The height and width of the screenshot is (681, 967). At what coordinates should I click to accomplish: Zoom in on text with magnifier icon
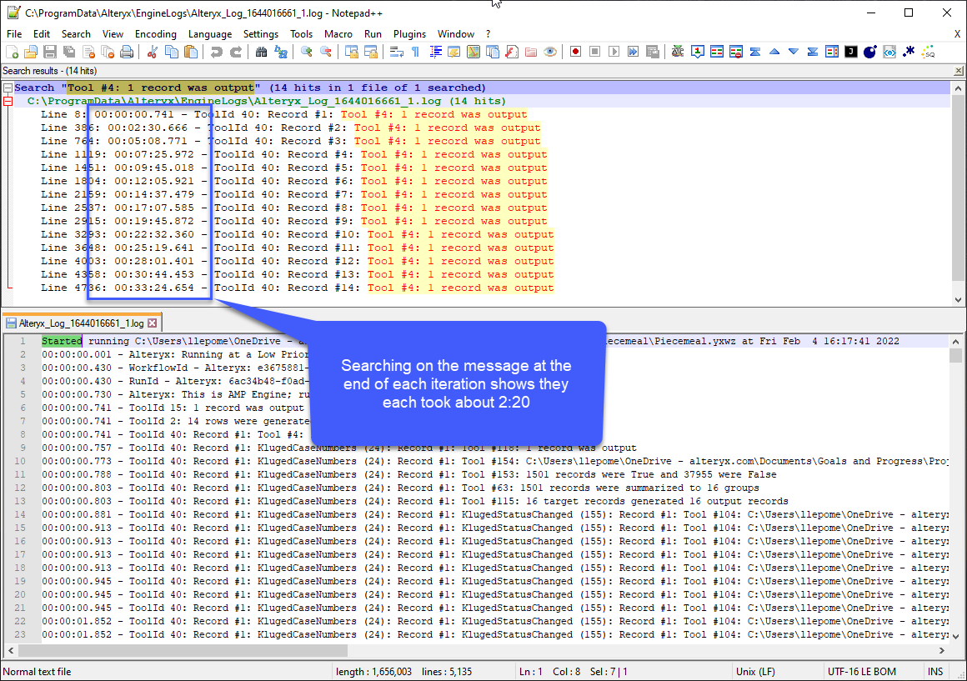pos(305,52)
